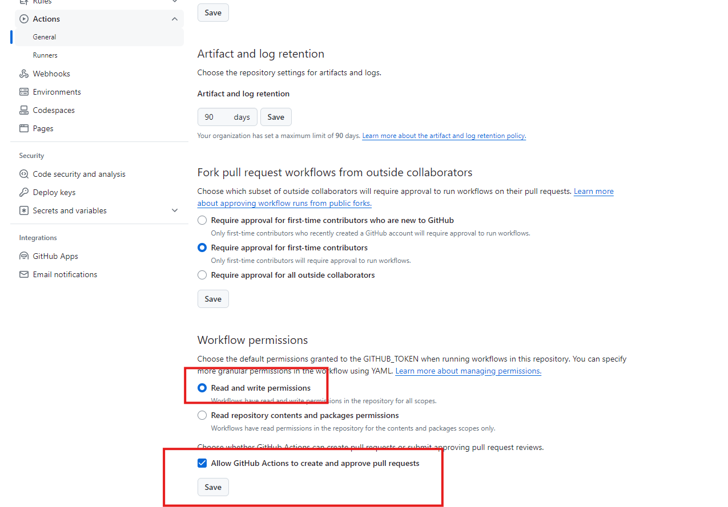Viewport: 728px width, 507px height.
Task: Expand the Secrets and variables section
Action: [x=174, y=210]
